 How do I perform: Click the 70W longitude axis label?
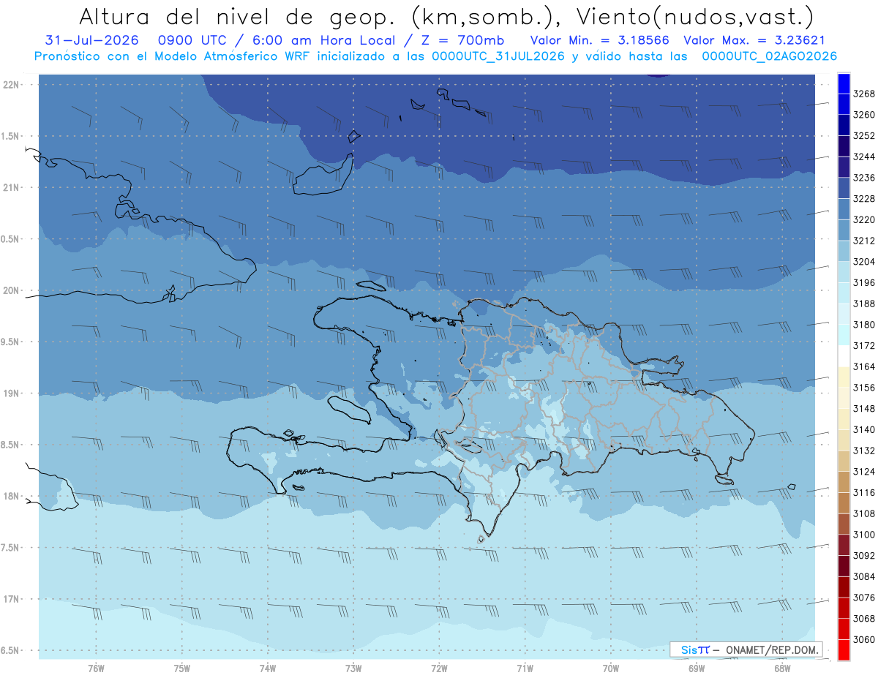[x=611, y=668]
